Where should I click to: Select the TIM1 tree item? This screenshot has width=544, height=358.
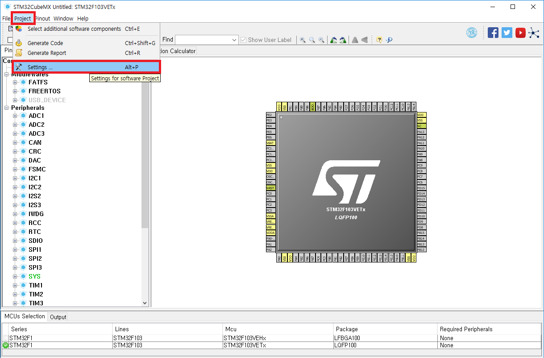(x=36, y=285)
